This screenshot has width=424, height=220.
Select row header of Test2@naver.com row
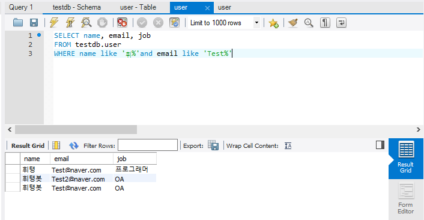pos(13,179)
